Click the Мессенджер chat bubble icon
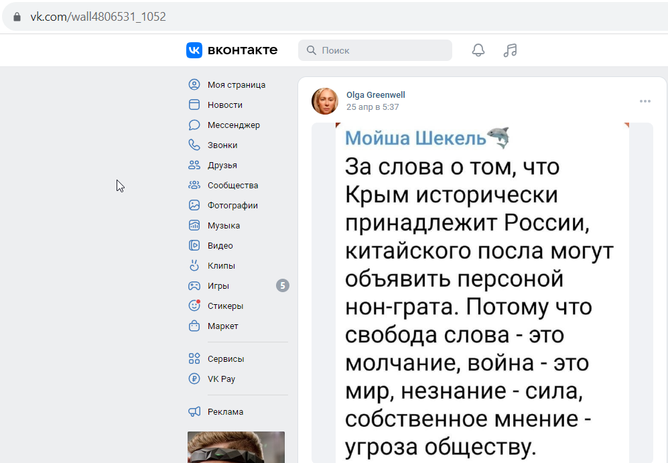668x463 pixels. pos(194,125)
